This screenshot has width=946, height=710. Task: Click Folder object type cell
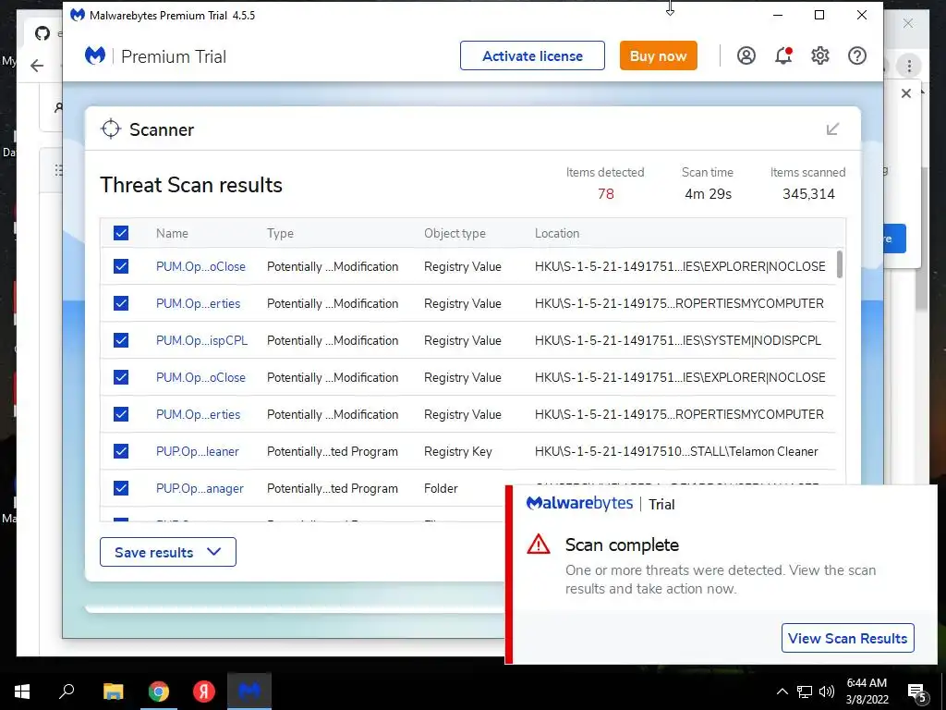click(x=441, y=488)
